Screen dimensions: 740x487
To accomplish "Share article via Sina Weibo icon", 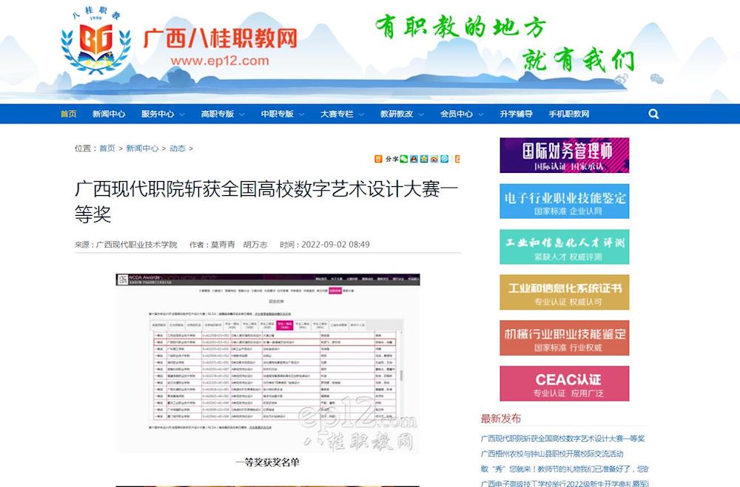I will click(434, 159).
